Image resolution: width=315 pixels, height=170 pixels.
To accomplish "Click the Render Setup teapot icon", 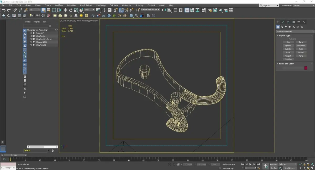I will [210, 10].
